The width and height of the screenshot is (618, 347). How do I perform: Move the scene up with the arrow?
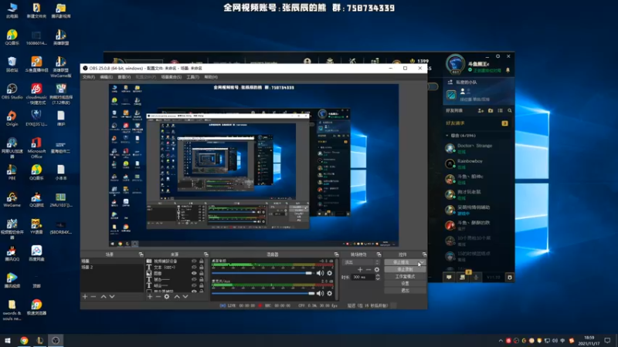[104, 296]
